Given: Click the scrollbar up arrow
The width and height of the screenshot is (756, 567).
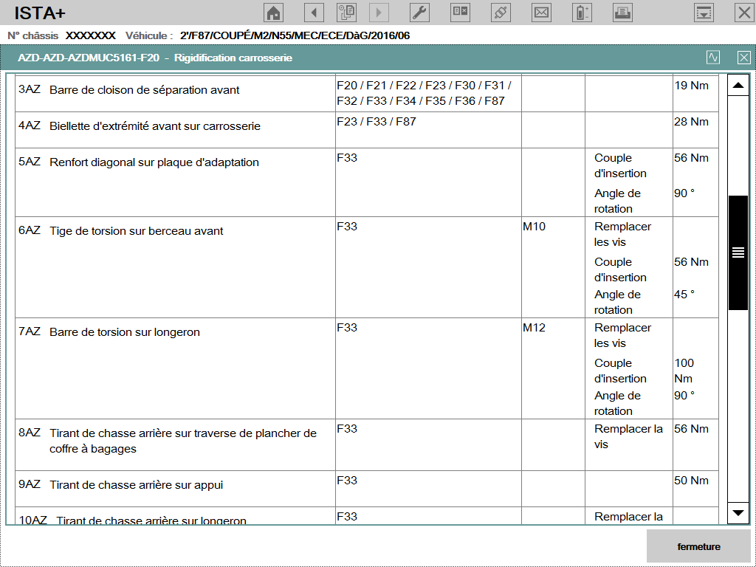Looking at the screenshot, I should pos(738,86).
